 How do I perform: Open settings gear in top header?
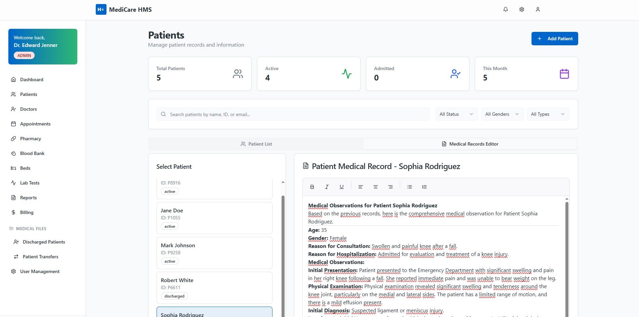tap(521, 9)
